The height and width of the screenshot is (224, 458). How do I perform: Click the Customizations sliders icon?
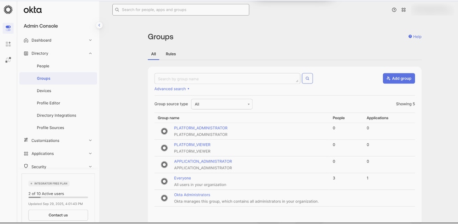[26, 140]
